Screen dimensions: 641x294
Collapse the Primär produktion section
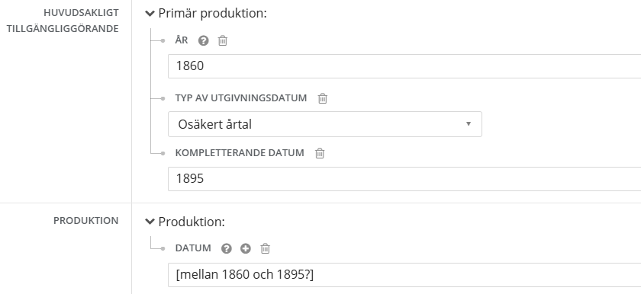150,14
